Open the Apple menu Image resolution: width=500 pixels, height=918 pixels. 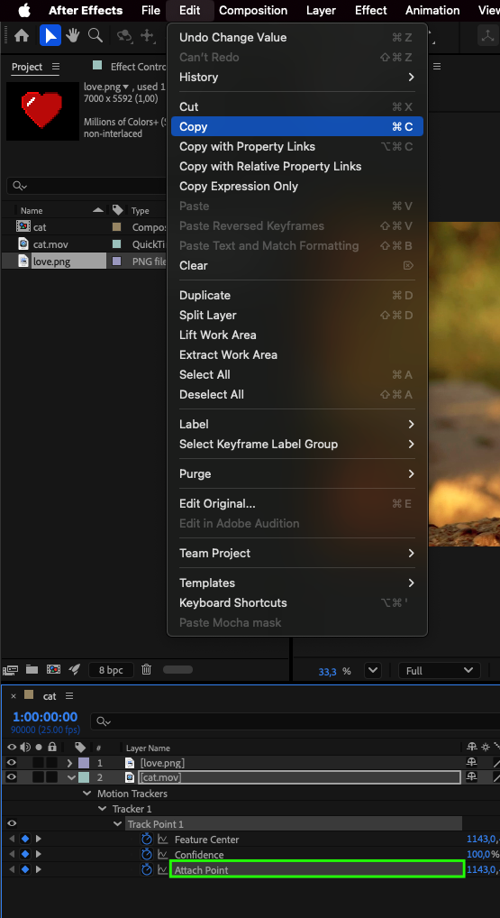tap(24, 11)
